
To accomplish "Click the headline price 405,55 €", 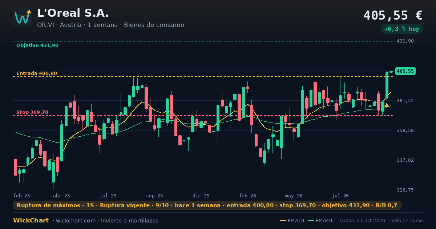I will pyautogui.click(x=393, y=15).
